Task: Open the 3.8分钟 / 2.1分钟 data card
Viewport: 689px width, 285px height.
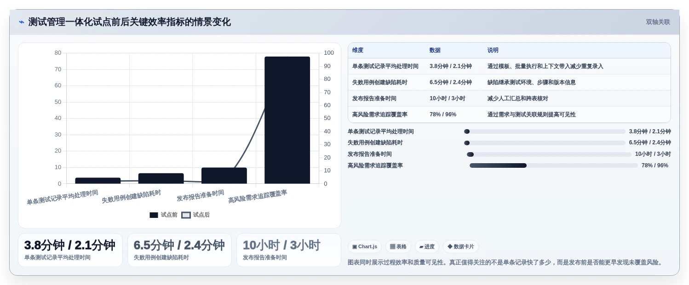Action: pyautogui.click(x=70, y=250)
